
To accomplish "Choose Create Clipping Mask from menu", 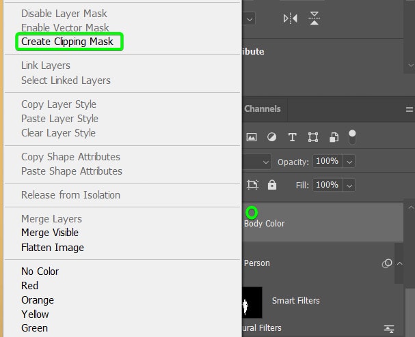I will 67,42.
